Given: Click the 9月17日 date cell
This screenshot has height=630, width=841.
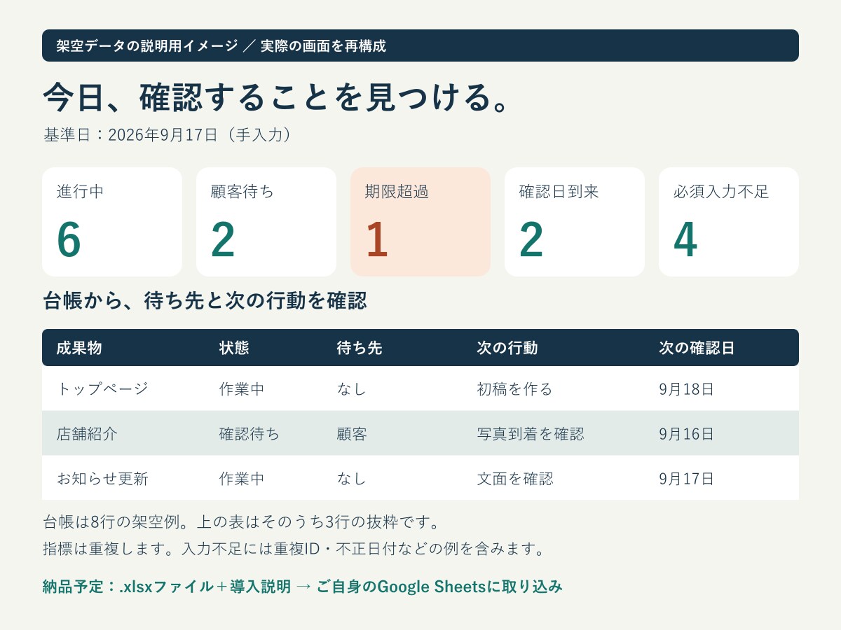Looking at the screenshot, I should coord(686,479).
